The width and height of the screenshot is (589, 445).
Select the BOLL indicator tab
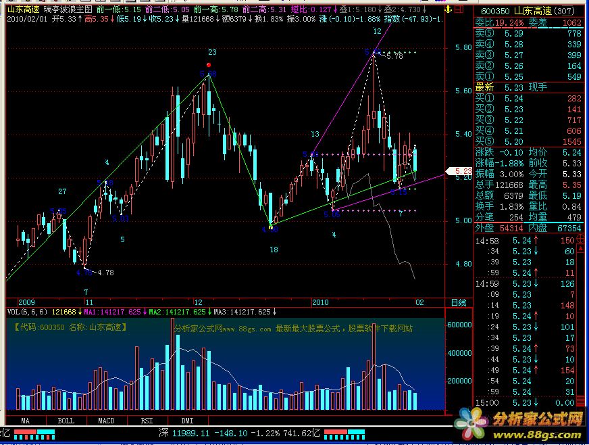[x=66, y=421]
